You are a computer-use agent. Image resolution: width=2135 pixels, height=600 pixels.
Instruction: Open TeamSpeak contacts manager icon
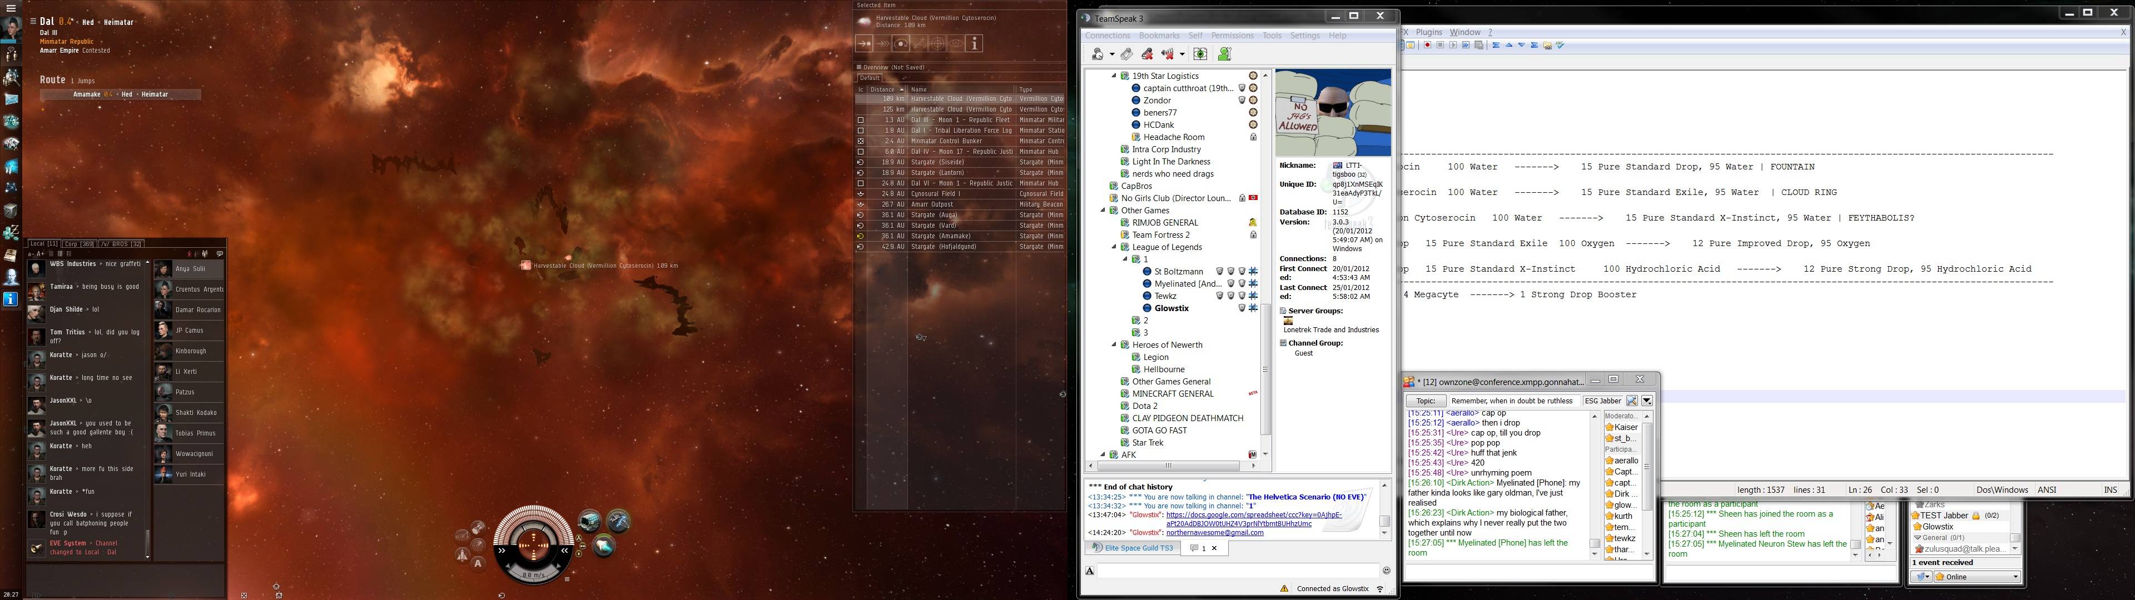click(1224, 54)
